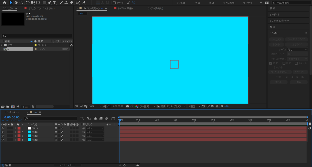Click blue label swatch of layer 3
312x167 pixels.
(x=29, y=136)
